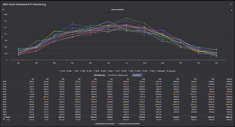Click the 2014 row label in the table

click(x=4, y=84)
